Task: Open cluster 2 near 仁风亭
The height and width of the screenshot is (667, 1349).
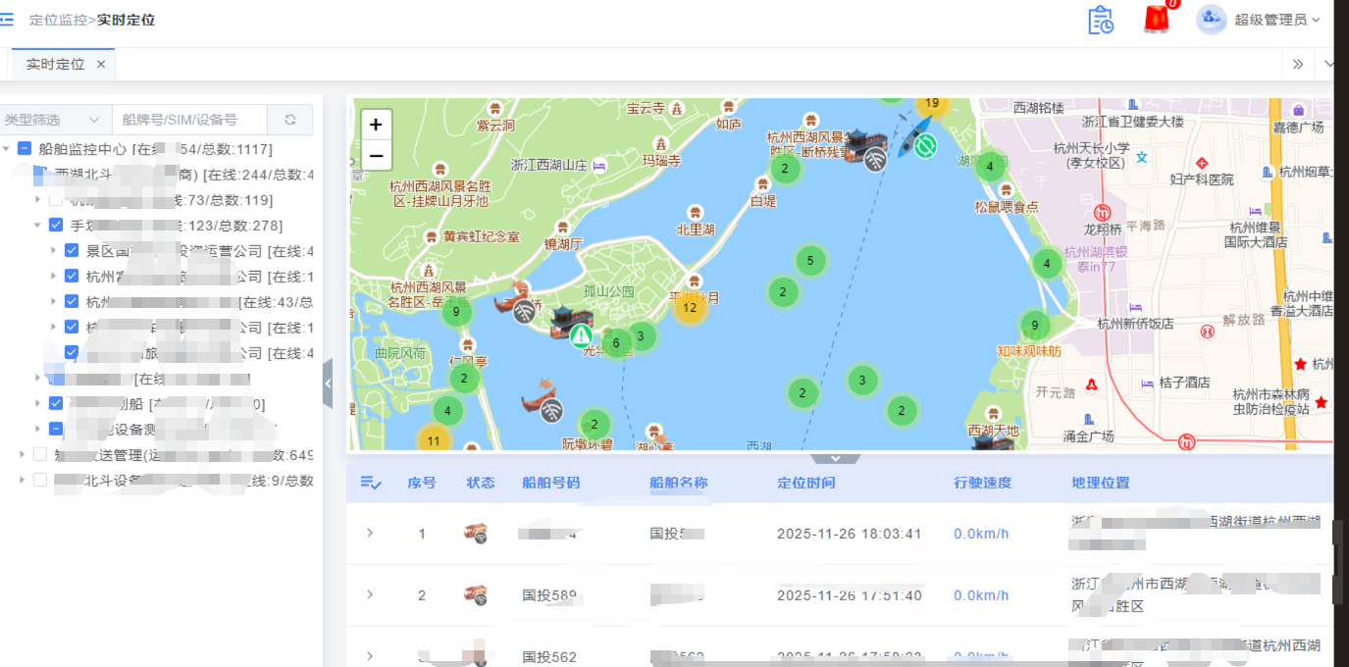Action: pyautogui.click(x=464, y=378)
